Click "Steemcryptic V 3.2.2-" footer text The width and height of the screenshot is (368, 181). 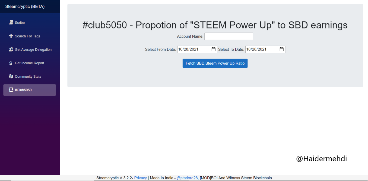[x=115, y=178]
